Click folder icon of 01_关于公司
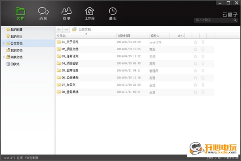The width and height of the screenshot is (241, 161). [59, 42]
